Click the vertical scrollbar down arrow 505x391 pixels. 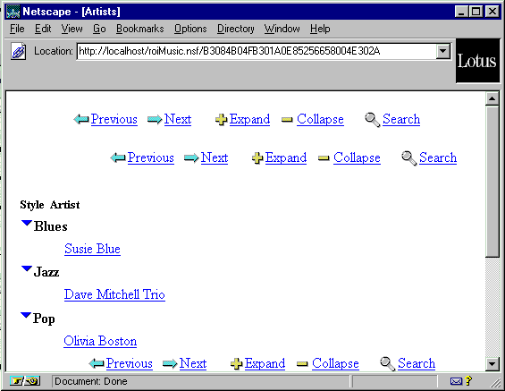492,364
